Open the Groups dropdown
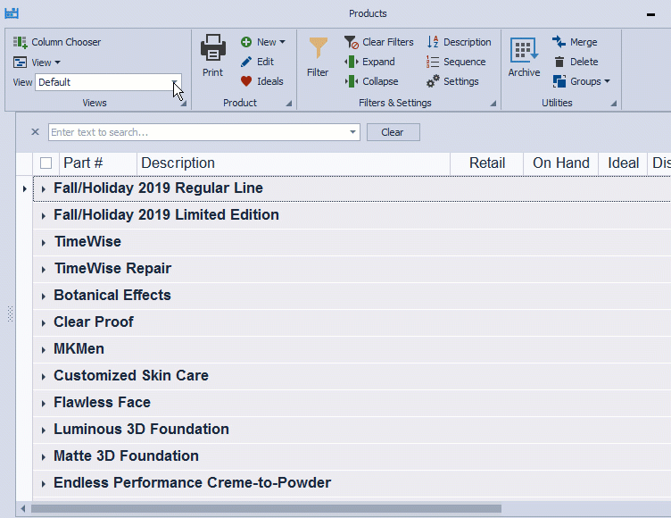The width and height of the screenshot is (671, 518). point(581,81)
